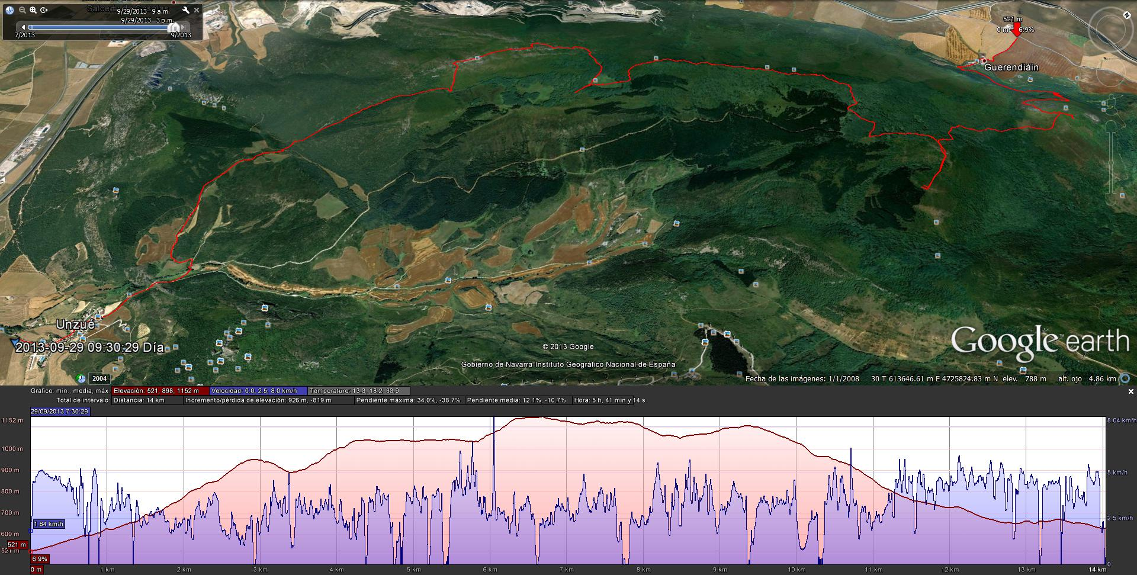
Task: Click © 2013 Google copyright text
Action: (568, 347)
